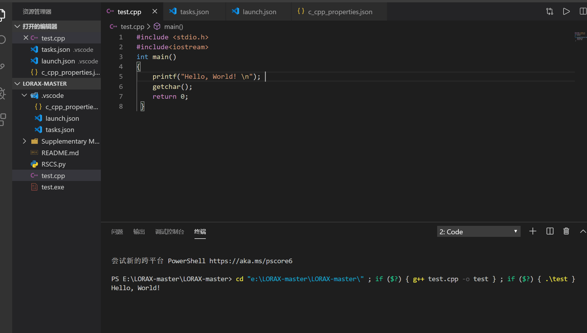Image resolution: width=587 pixels, height=333 pixels.
Task: Switch to the launch.json tab
Action: tap(259, 12)
